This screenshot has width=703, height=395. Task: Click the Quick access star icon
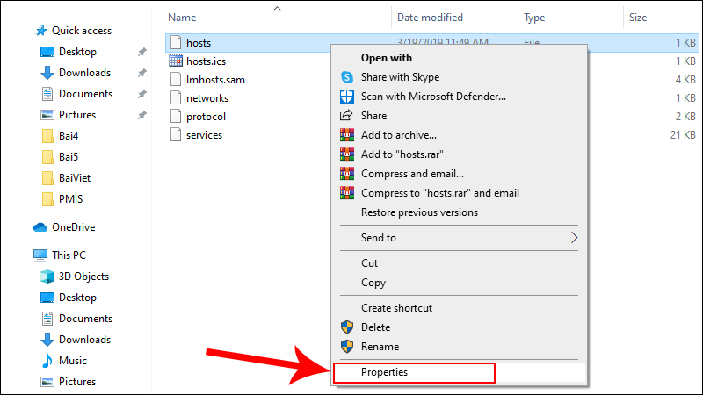[40, 31]
